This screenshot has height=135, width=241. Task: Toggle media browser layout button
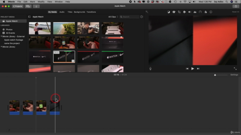28,6
